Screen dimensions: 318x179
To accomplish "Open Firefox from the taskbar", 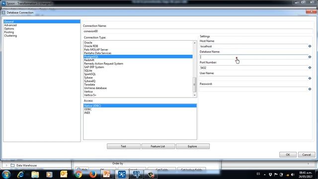I will tap(93, 175).
